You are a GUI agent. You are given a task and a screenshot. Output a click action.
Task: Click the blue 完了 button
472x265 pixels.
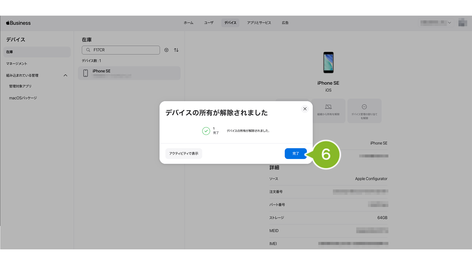pyautogui.click(x=295, y=153)
